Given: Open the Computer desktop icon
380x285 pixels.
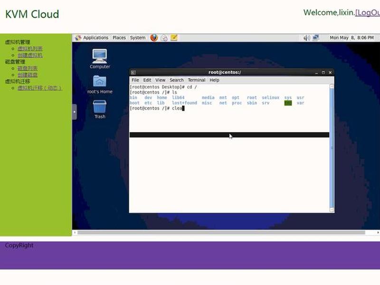Looking at the screenshot, I should pyautogui.click(x=100, y=59).
